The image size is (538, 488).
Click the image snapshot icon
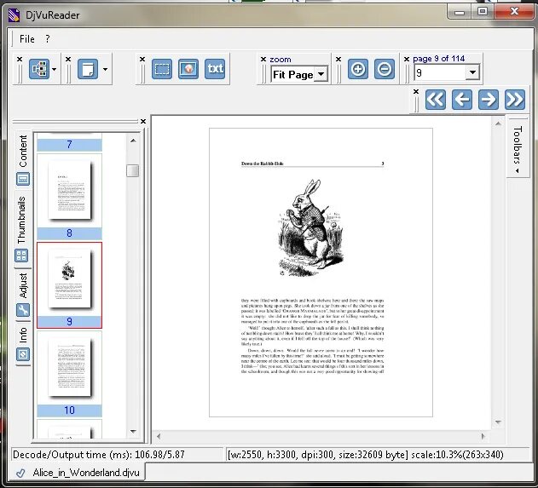(188, 69)
